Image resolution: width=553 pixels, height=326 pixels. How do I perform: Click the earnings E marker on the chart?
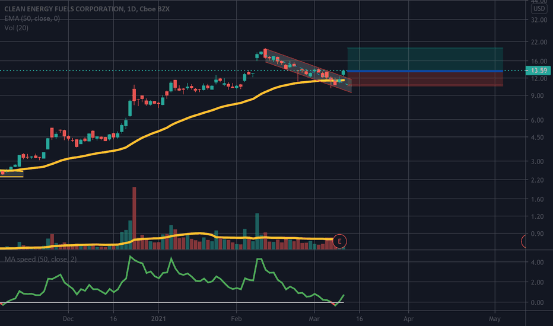pos(339,241)
